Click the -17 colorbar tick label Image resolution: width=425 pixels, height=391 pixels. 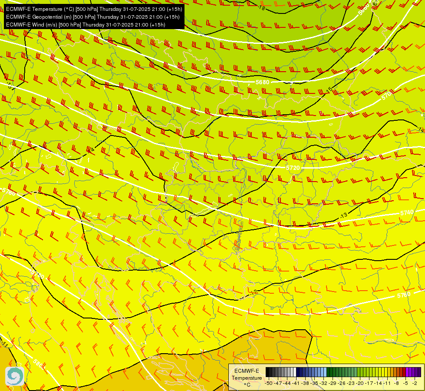click(370, 383)
